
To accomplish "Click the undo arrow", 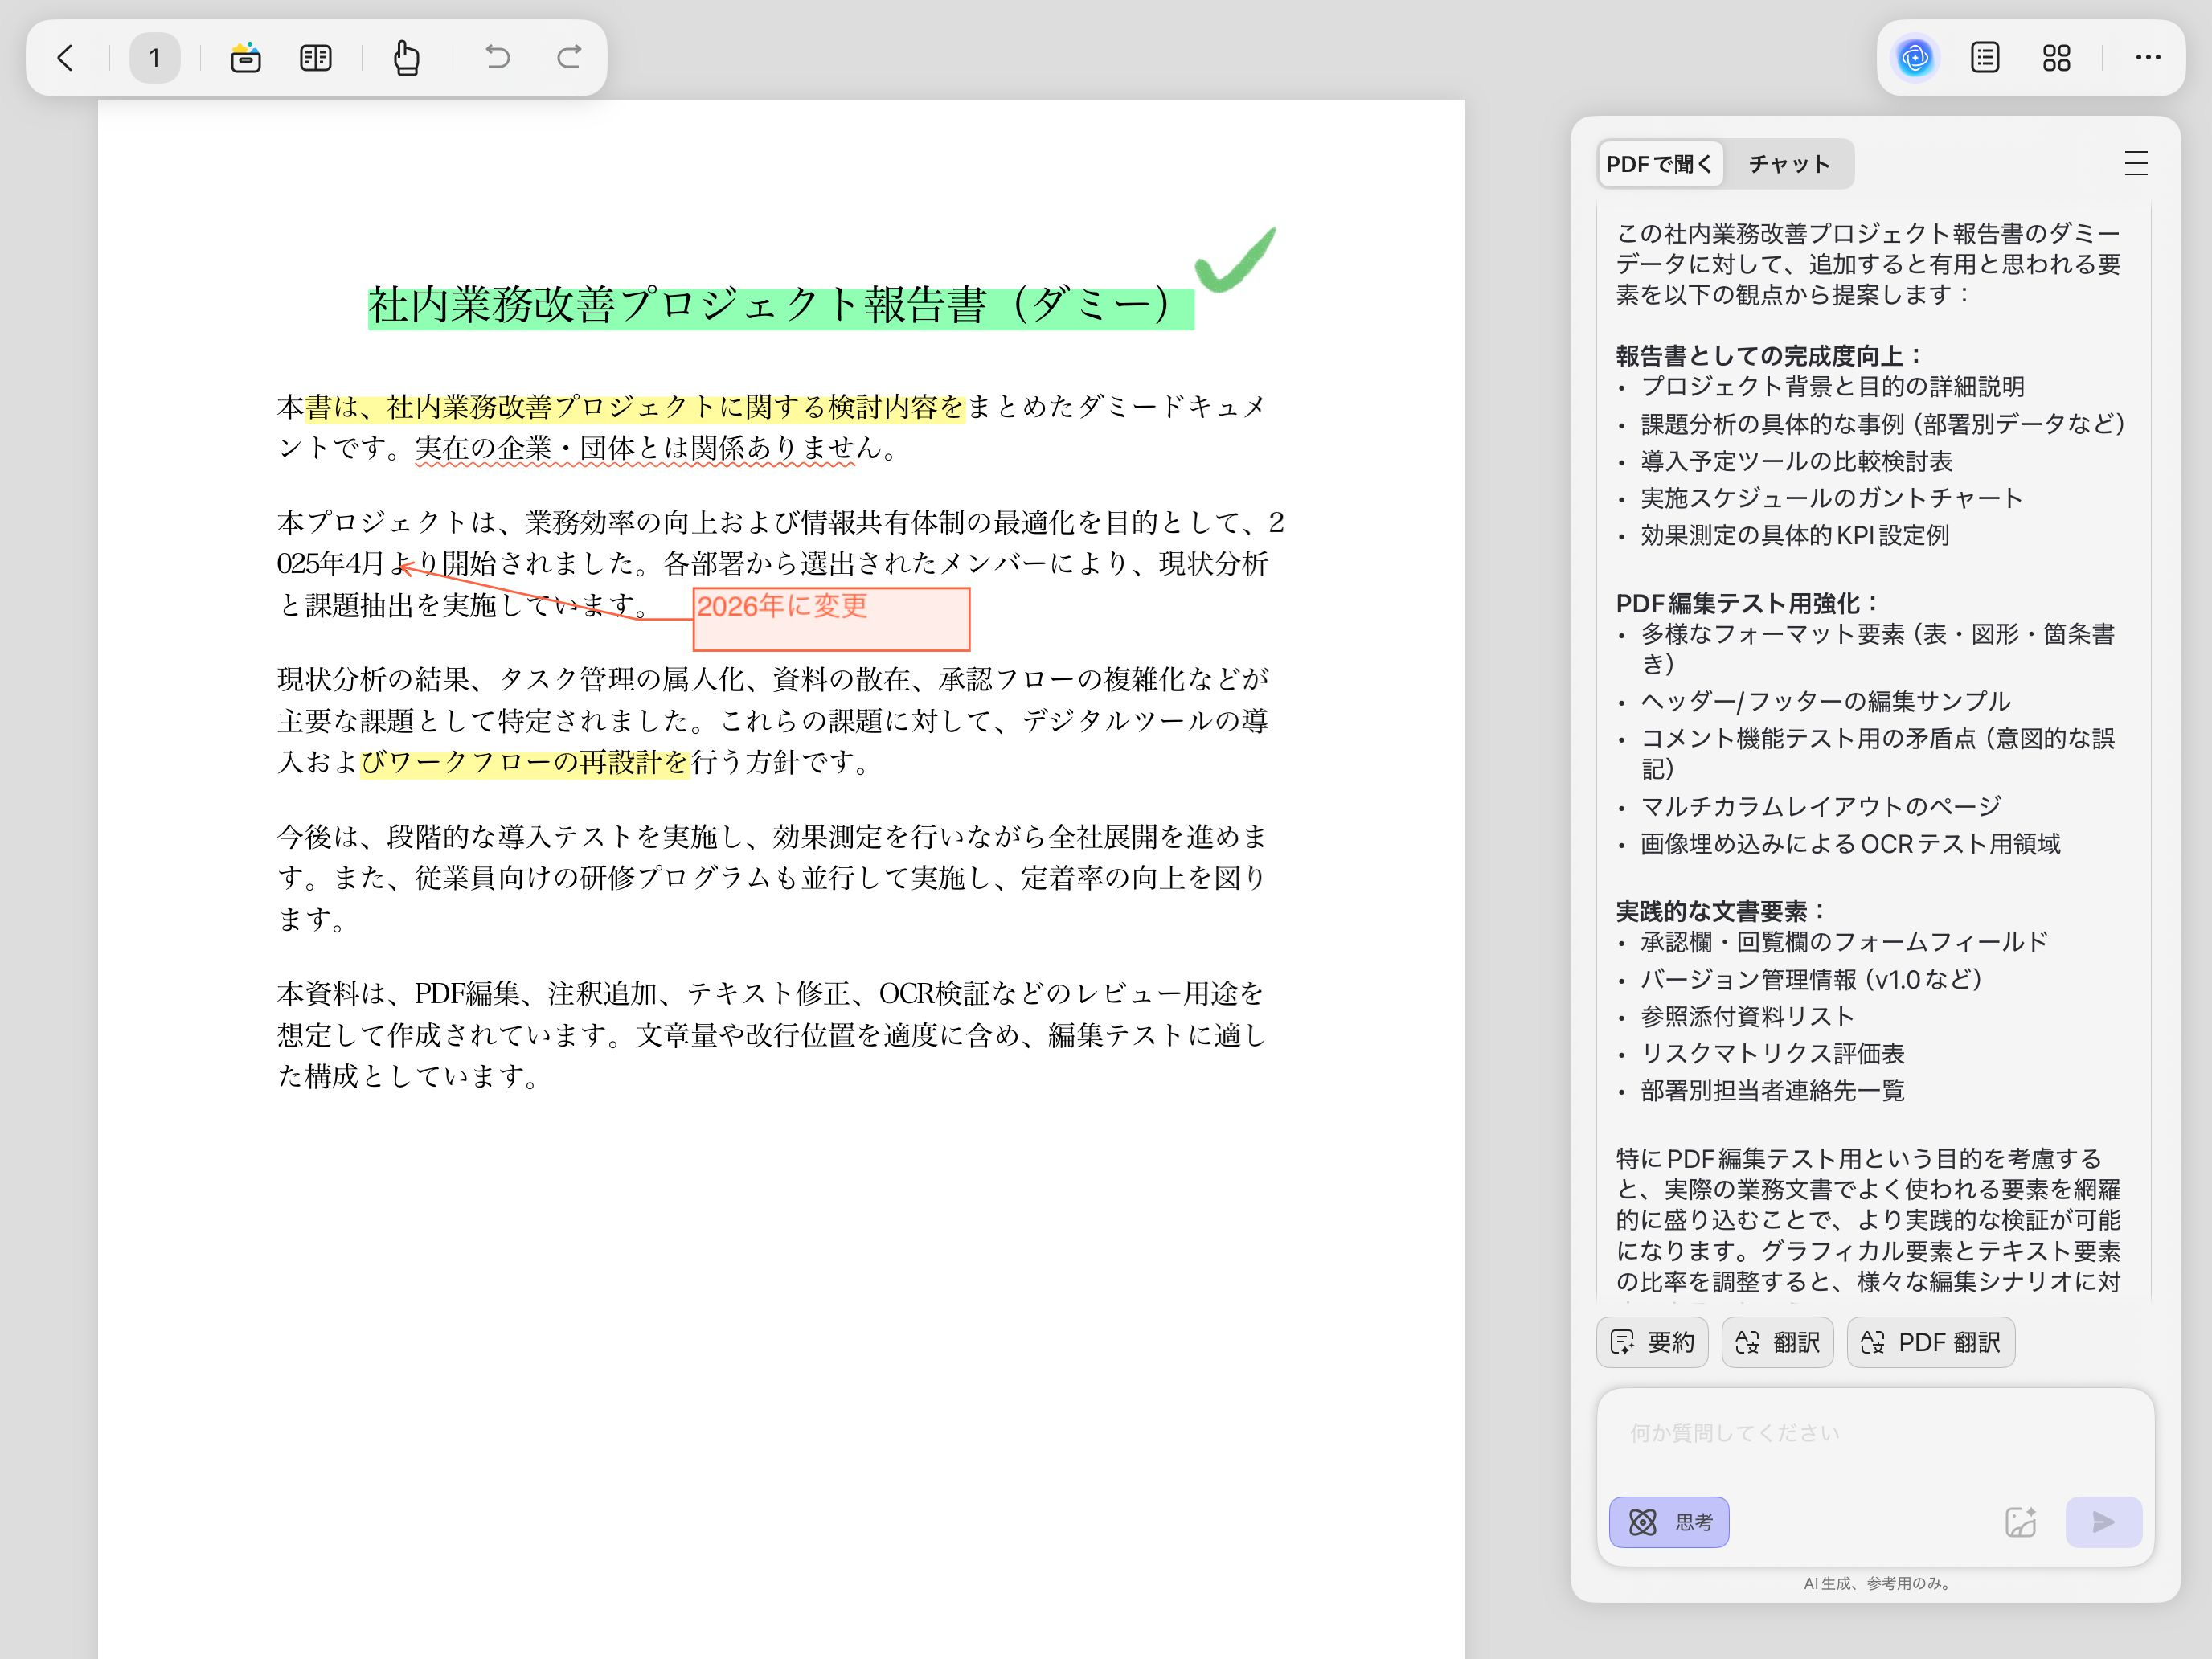I will (497, 58).
